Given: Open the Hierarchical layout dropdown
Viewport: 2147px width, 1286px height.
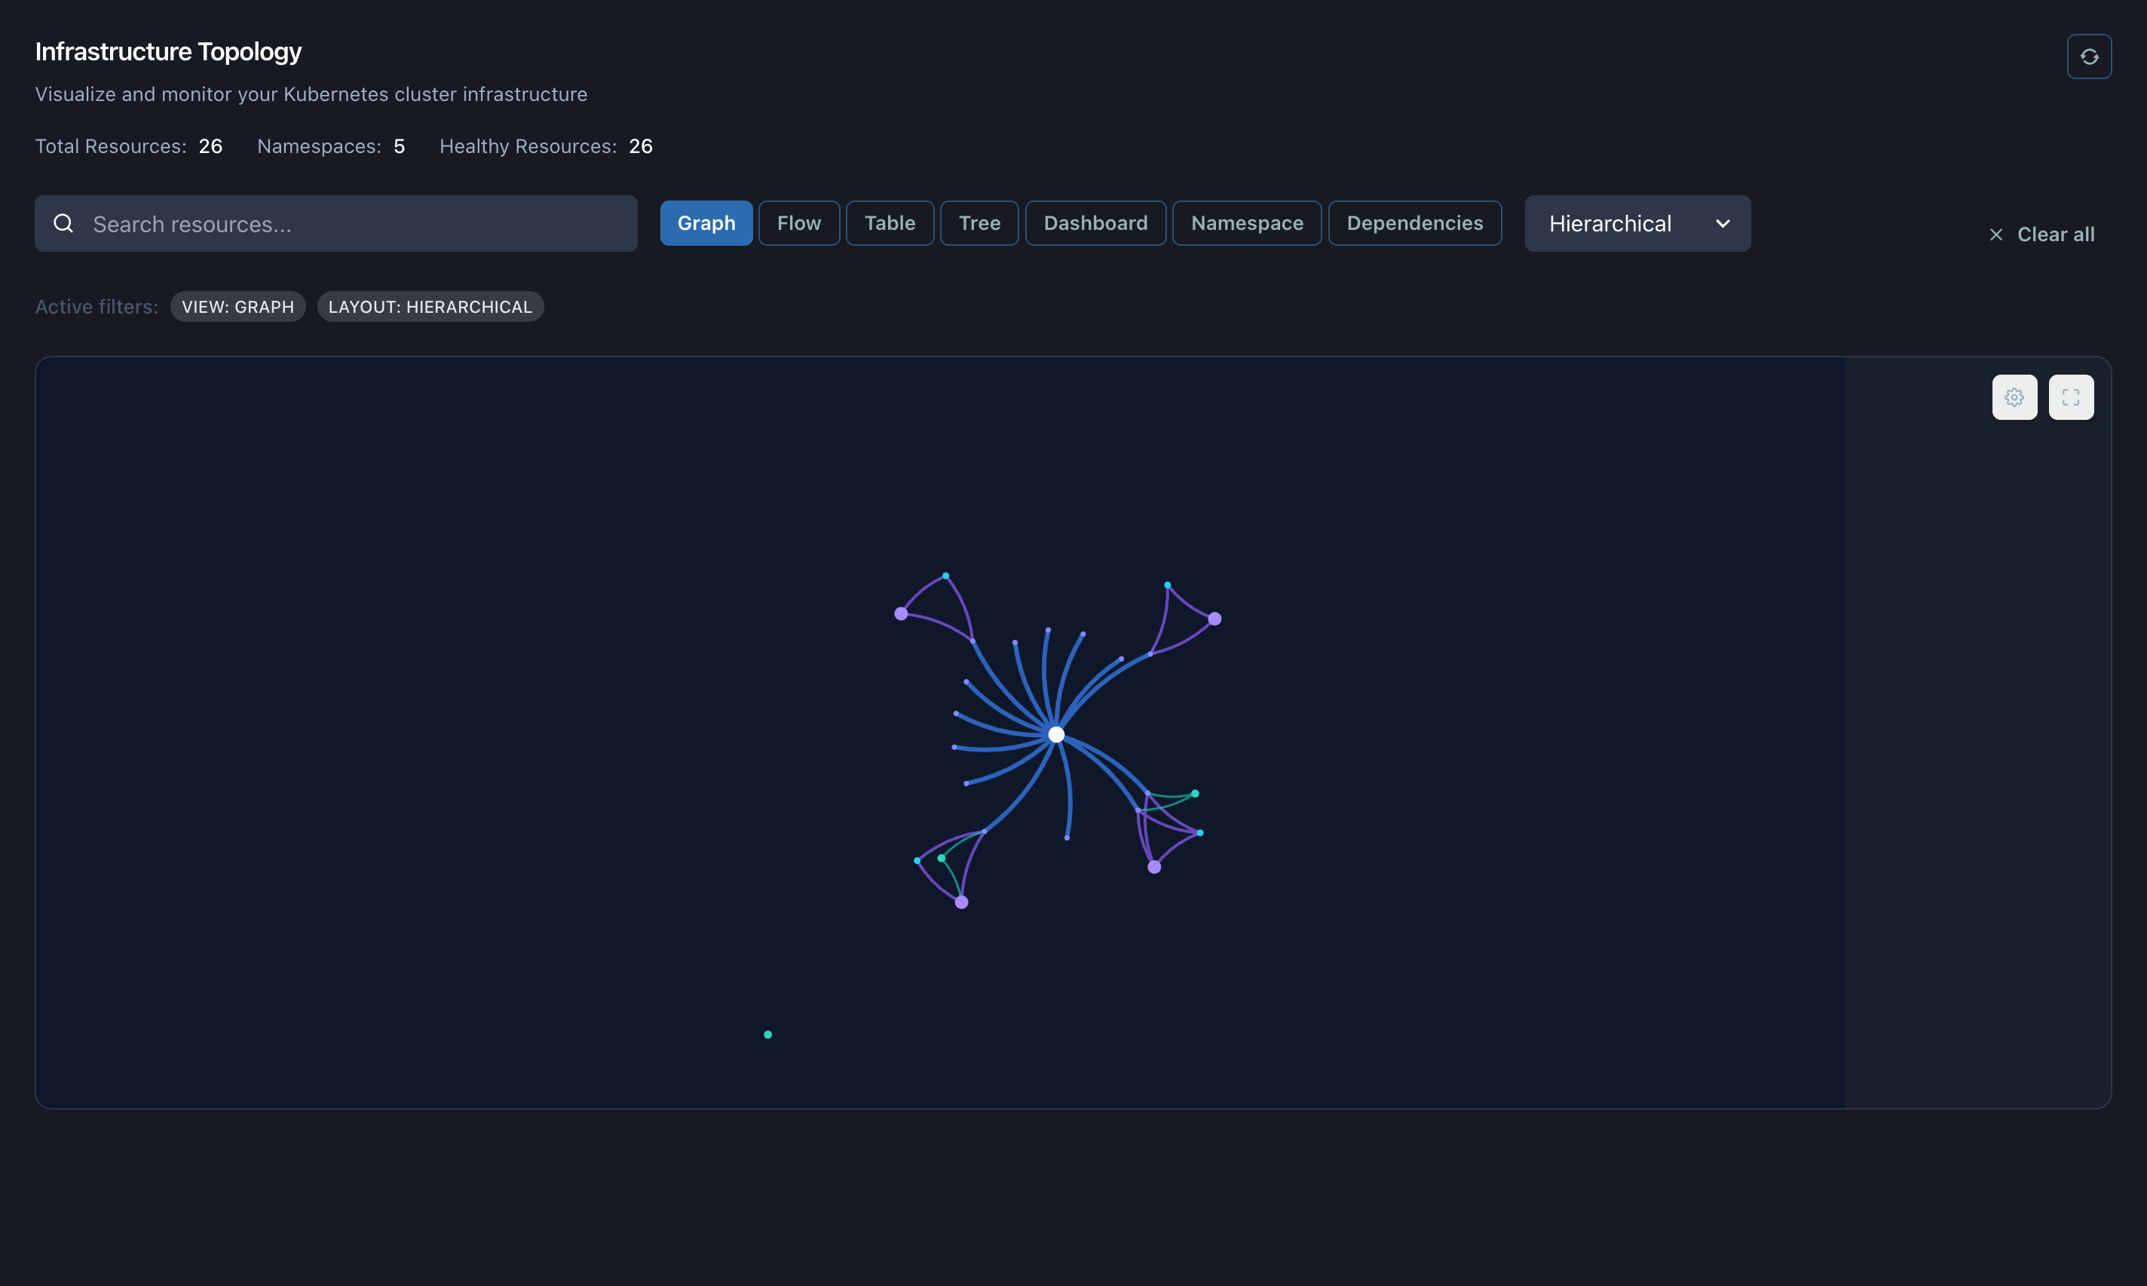Looking at the screenshot, I should tap(1637, 222).
